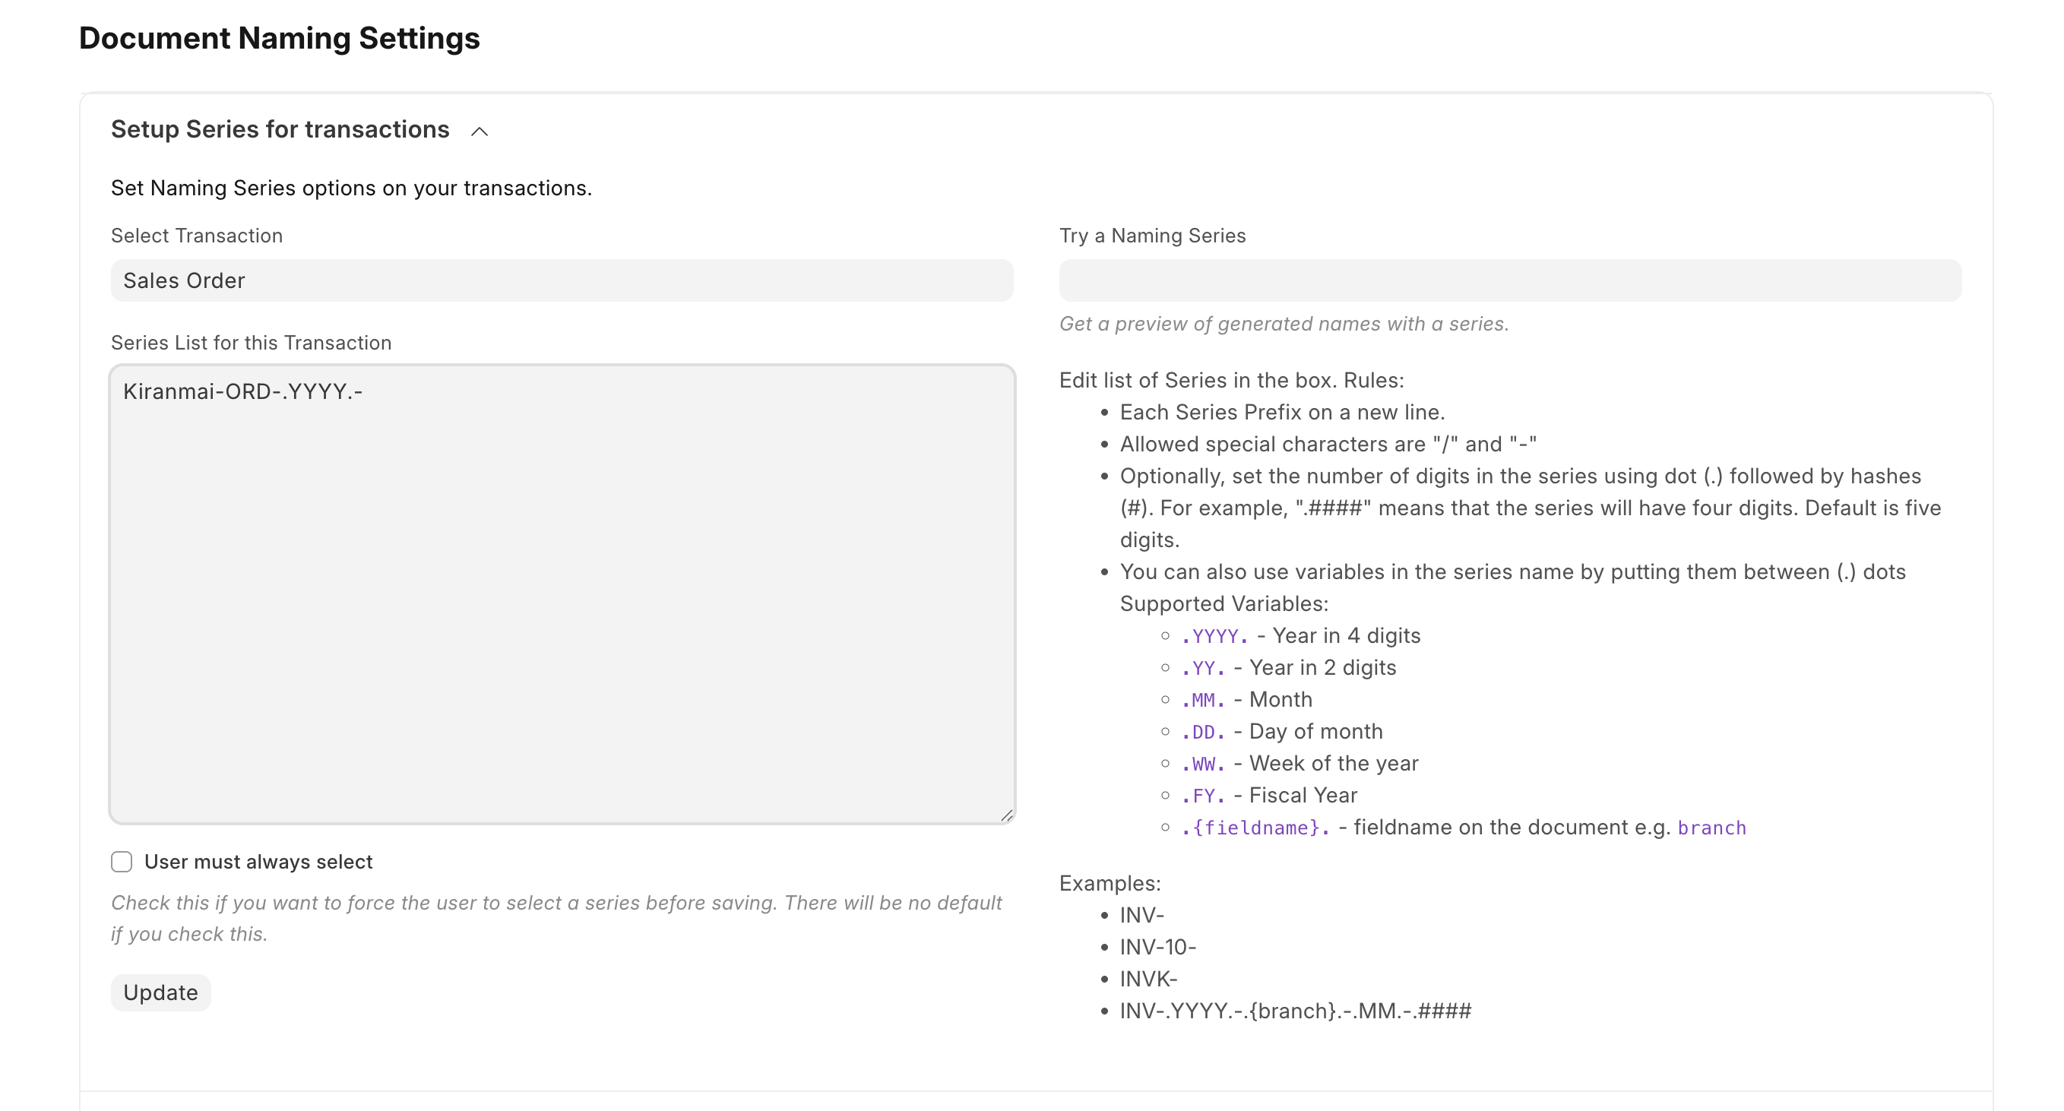Click inside the Series List textarea
This screenshot has width=2064, height=1111.
pos(562,593)
